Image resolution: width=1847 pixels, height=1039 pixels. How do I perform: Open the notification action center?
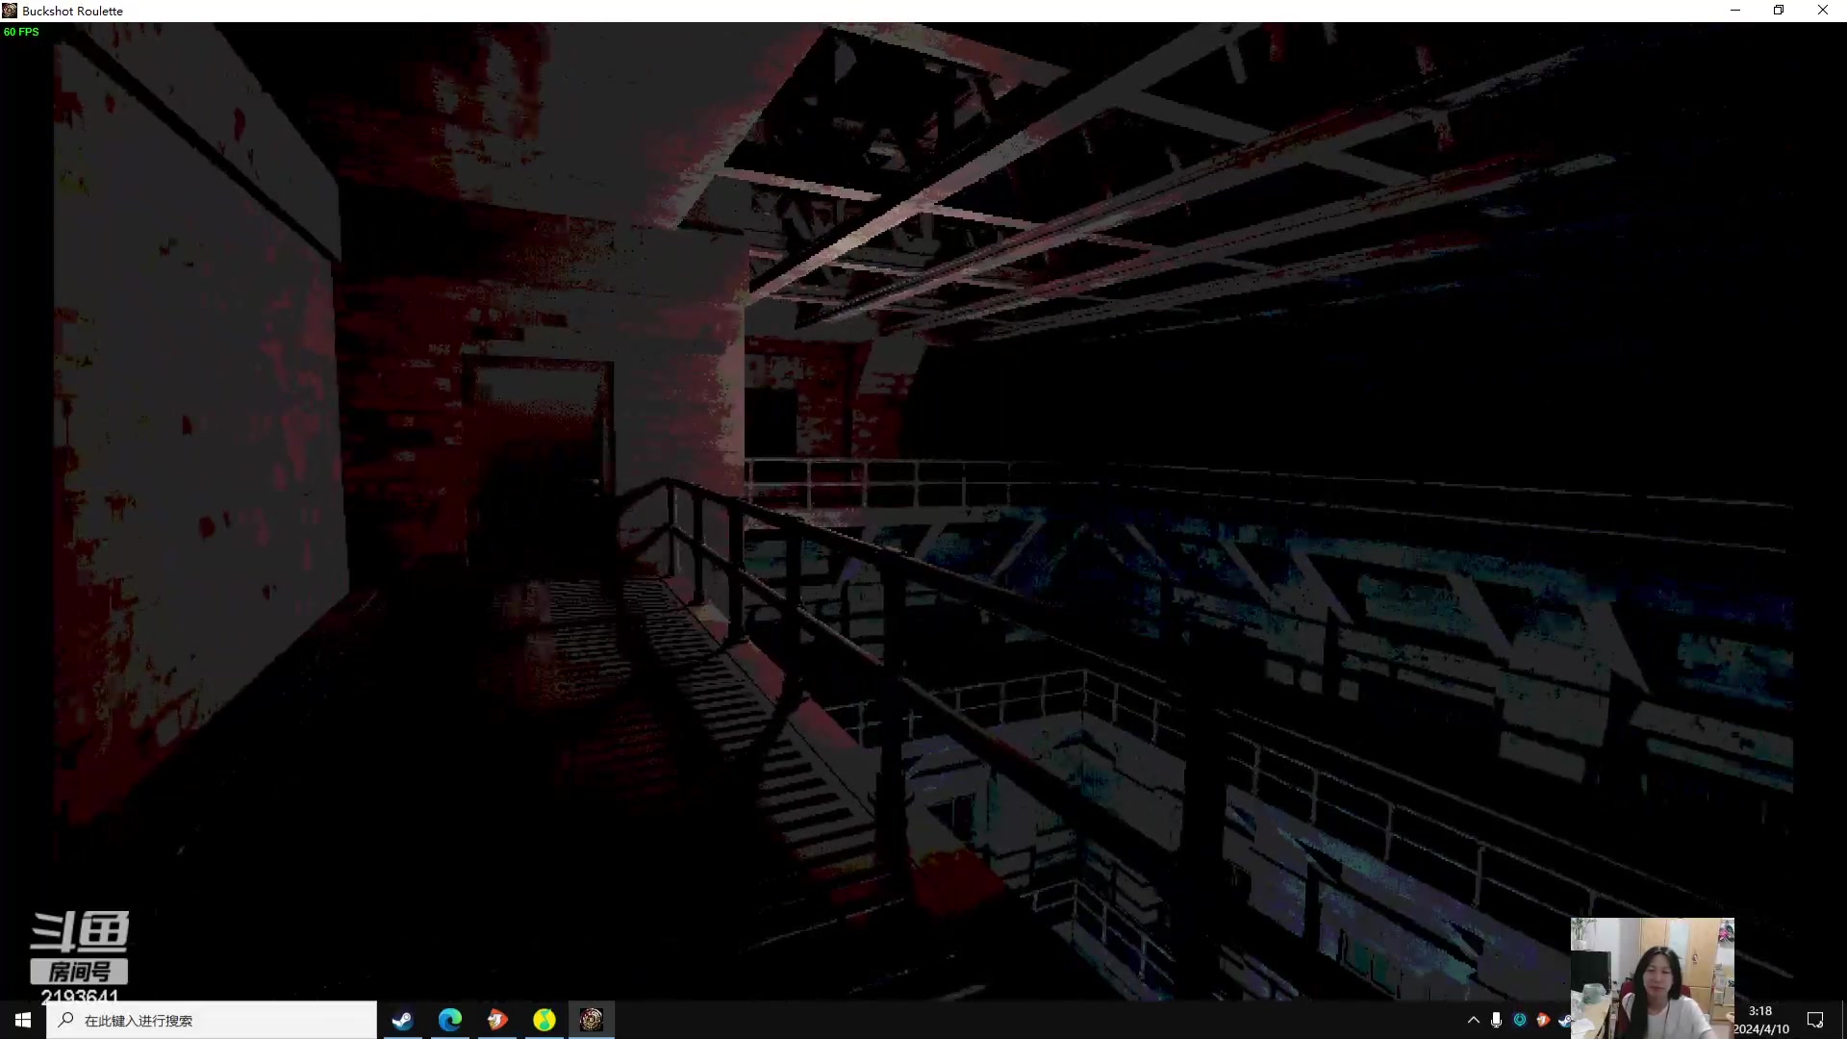[x=1815, y=1020]
